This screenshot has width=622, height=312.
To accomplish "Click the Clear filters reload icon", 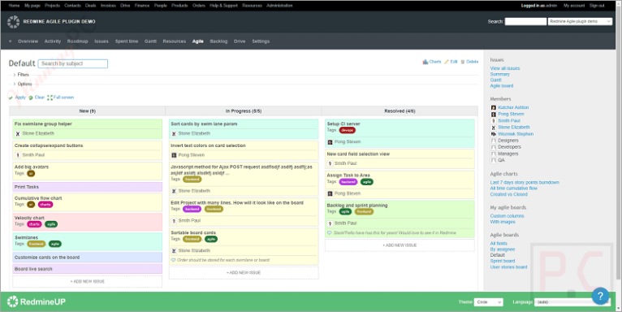I will click(31, 97).
